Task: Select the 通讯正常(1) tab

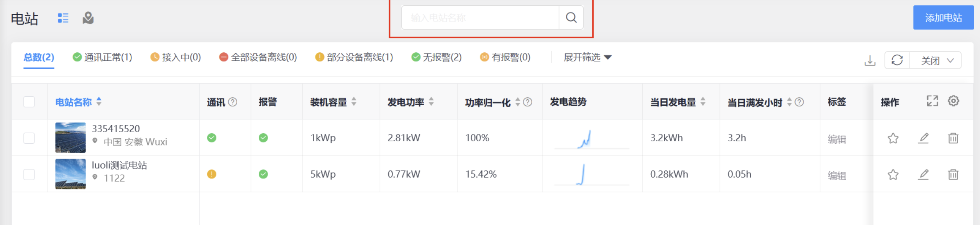Action: pos(102,57)
